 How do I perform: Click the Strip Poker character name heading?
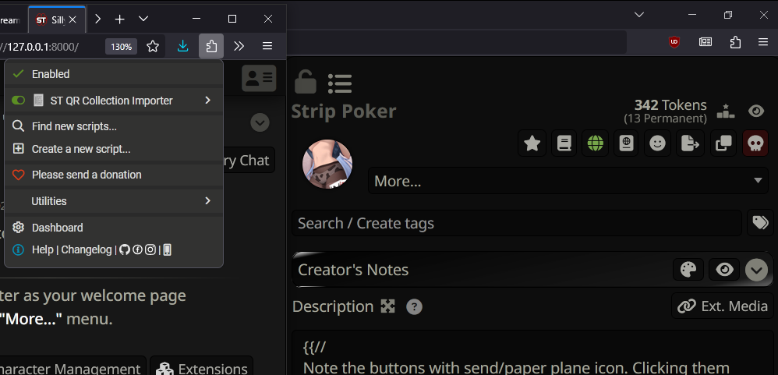click(x=344, y=111)
